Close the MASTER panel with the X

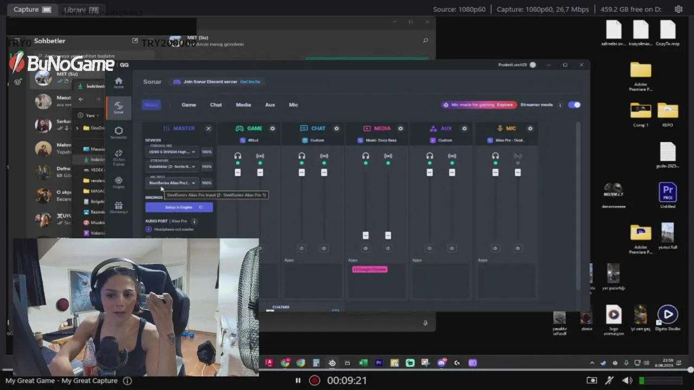208,128
